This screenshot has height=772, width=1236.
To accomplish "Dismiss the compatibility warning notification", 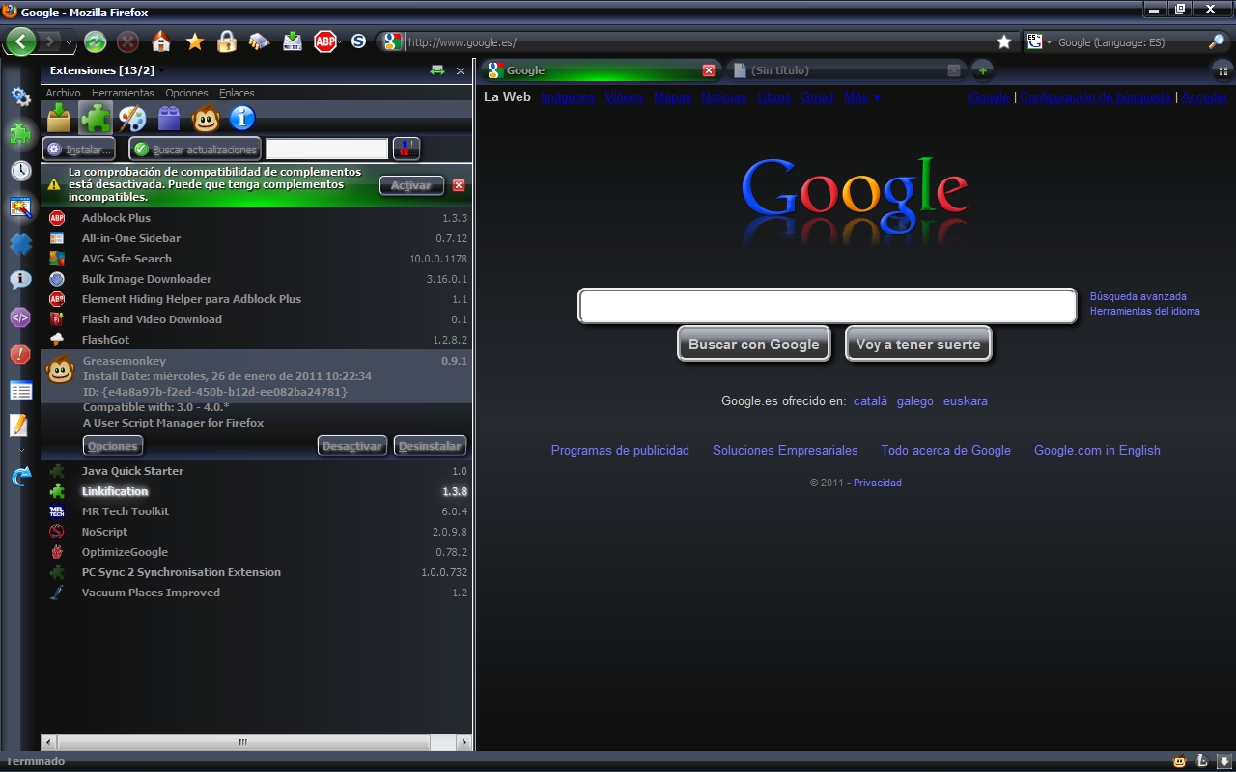I will (459, 185).
